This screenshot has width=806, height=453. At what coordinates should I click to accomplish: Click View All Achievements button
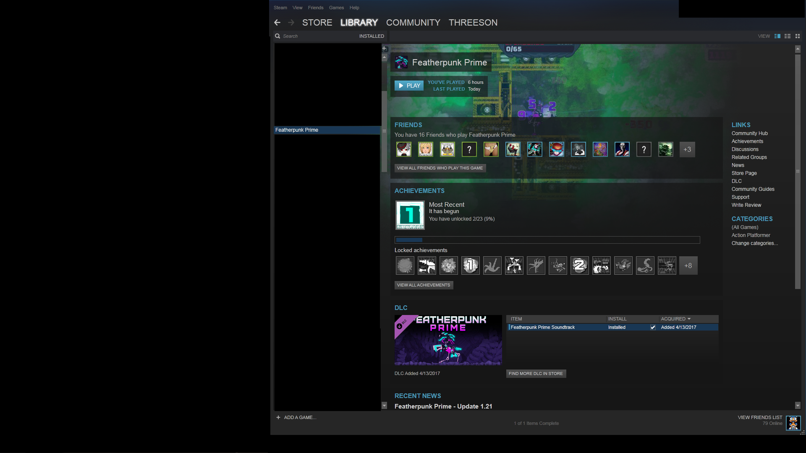point(424,285)
